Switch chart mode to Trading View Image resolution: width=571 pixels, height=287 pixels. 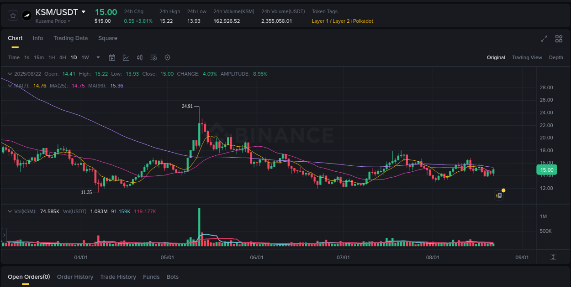(527, 57)
